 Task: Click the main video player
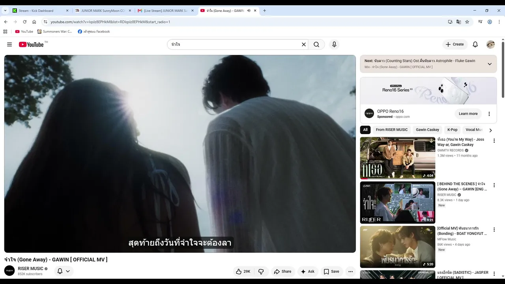click(x=180, y=154)
